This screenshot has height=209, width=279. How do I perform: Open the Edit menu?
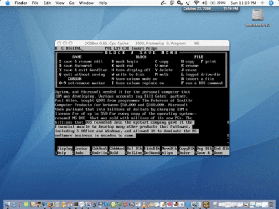coord(47,3)
